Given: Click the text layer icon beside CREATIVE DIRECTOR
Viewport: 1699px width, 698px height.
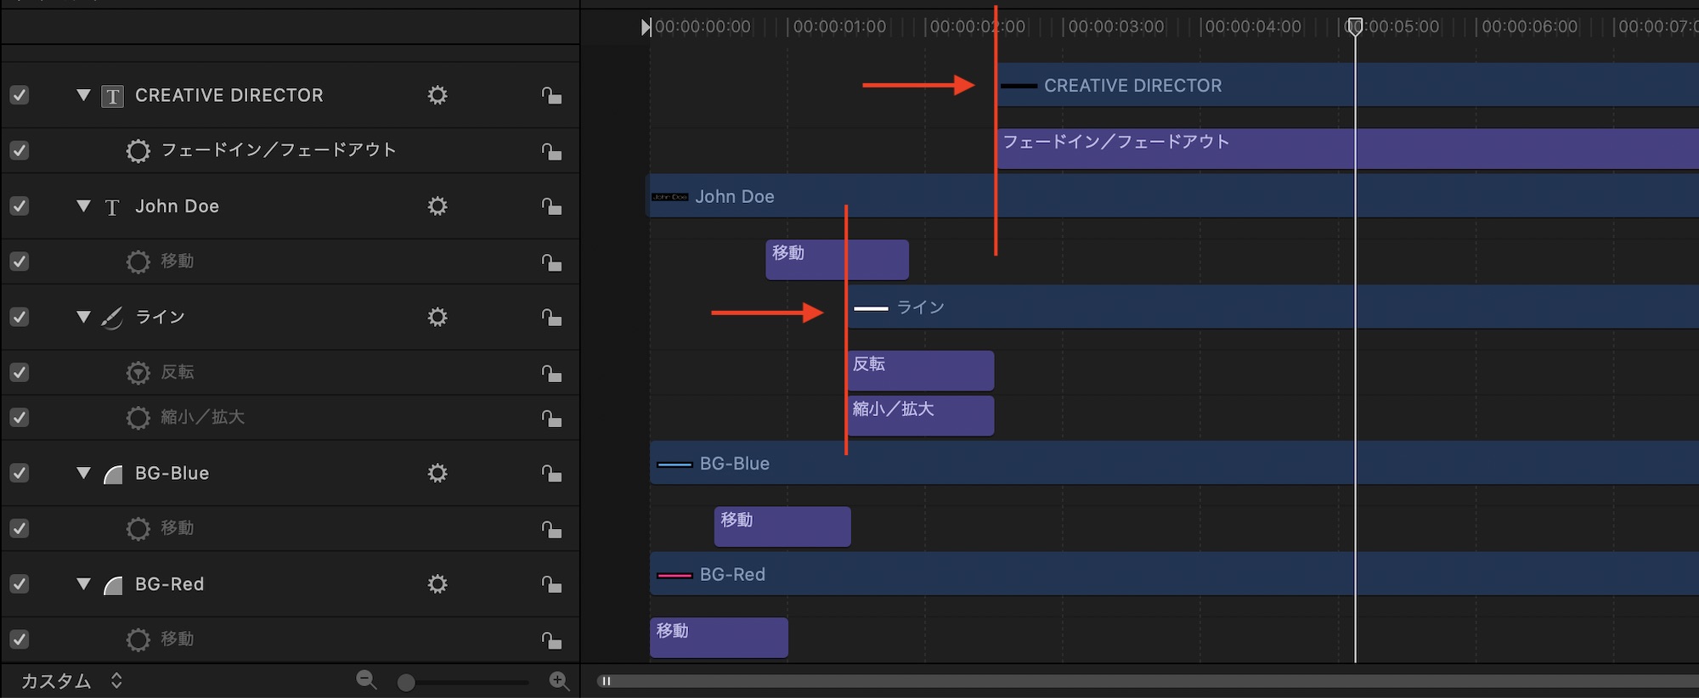Looking at the screenshot, I should tap(112, 96).
